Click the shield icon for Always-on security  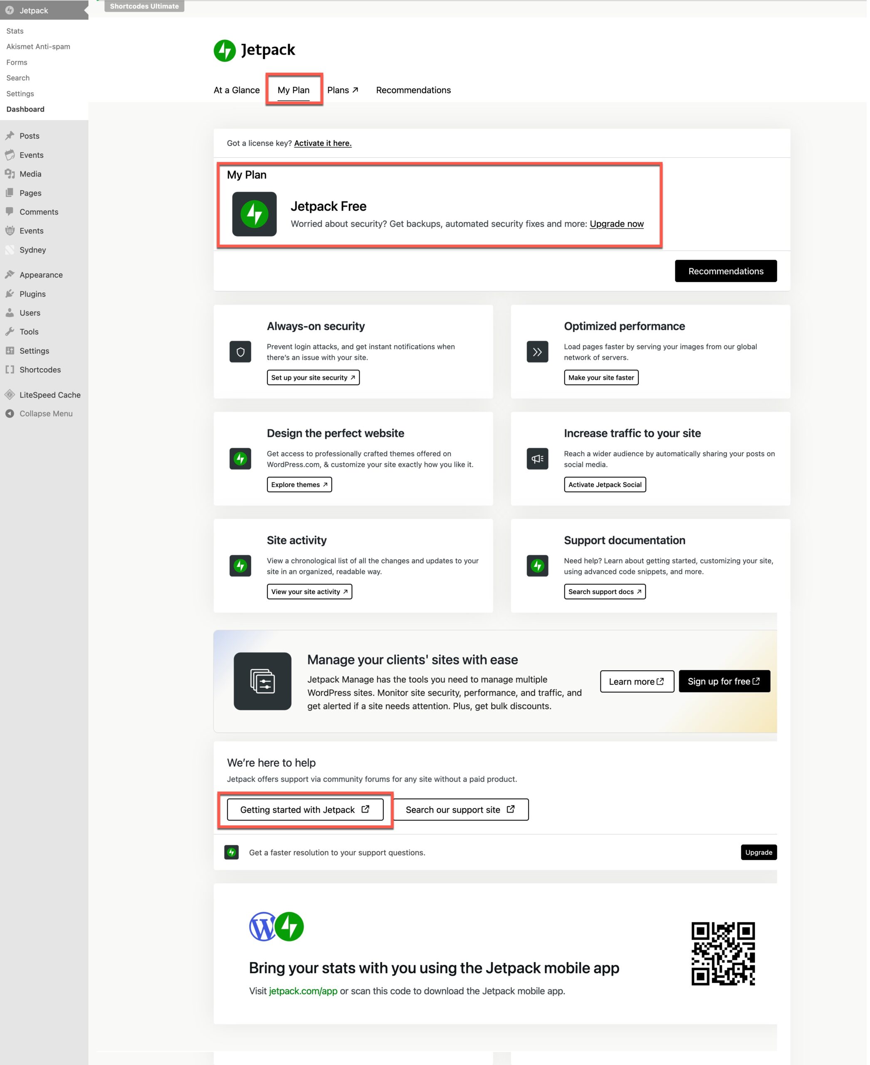[241, 352]
